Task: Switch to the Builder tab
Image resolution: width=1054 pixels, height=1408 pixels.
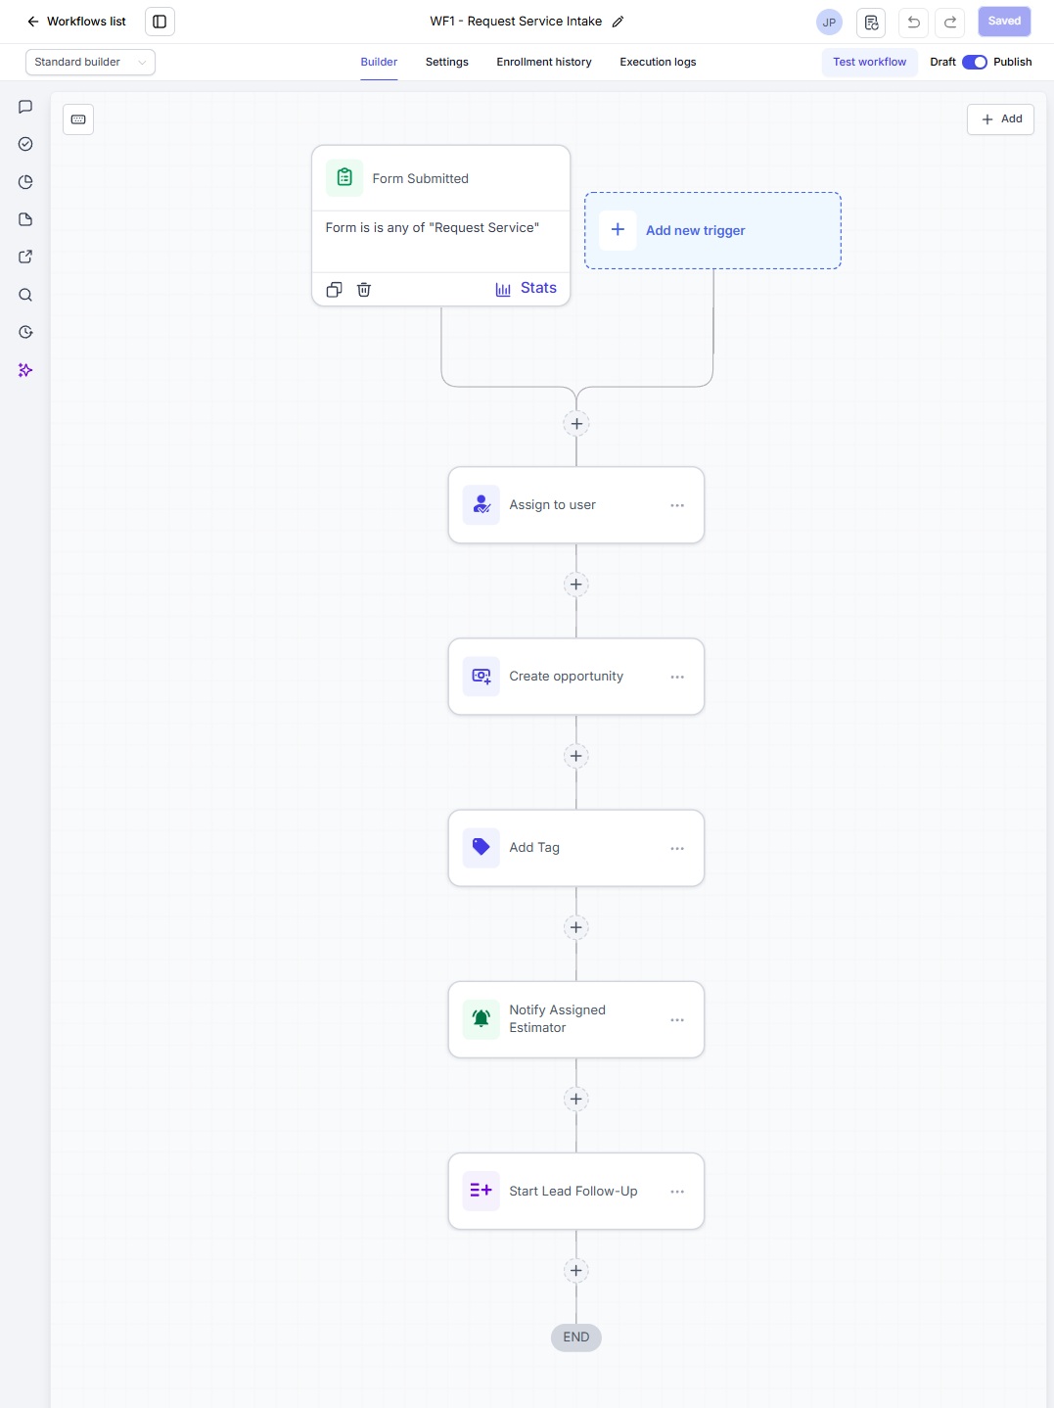Action: [379, 62]
